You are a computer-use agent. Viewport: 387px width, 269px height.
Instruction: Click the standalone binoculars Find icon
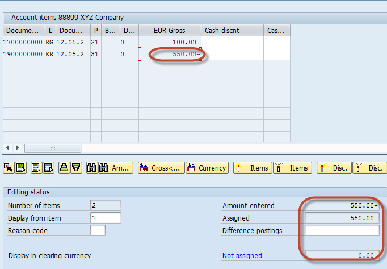90,168
